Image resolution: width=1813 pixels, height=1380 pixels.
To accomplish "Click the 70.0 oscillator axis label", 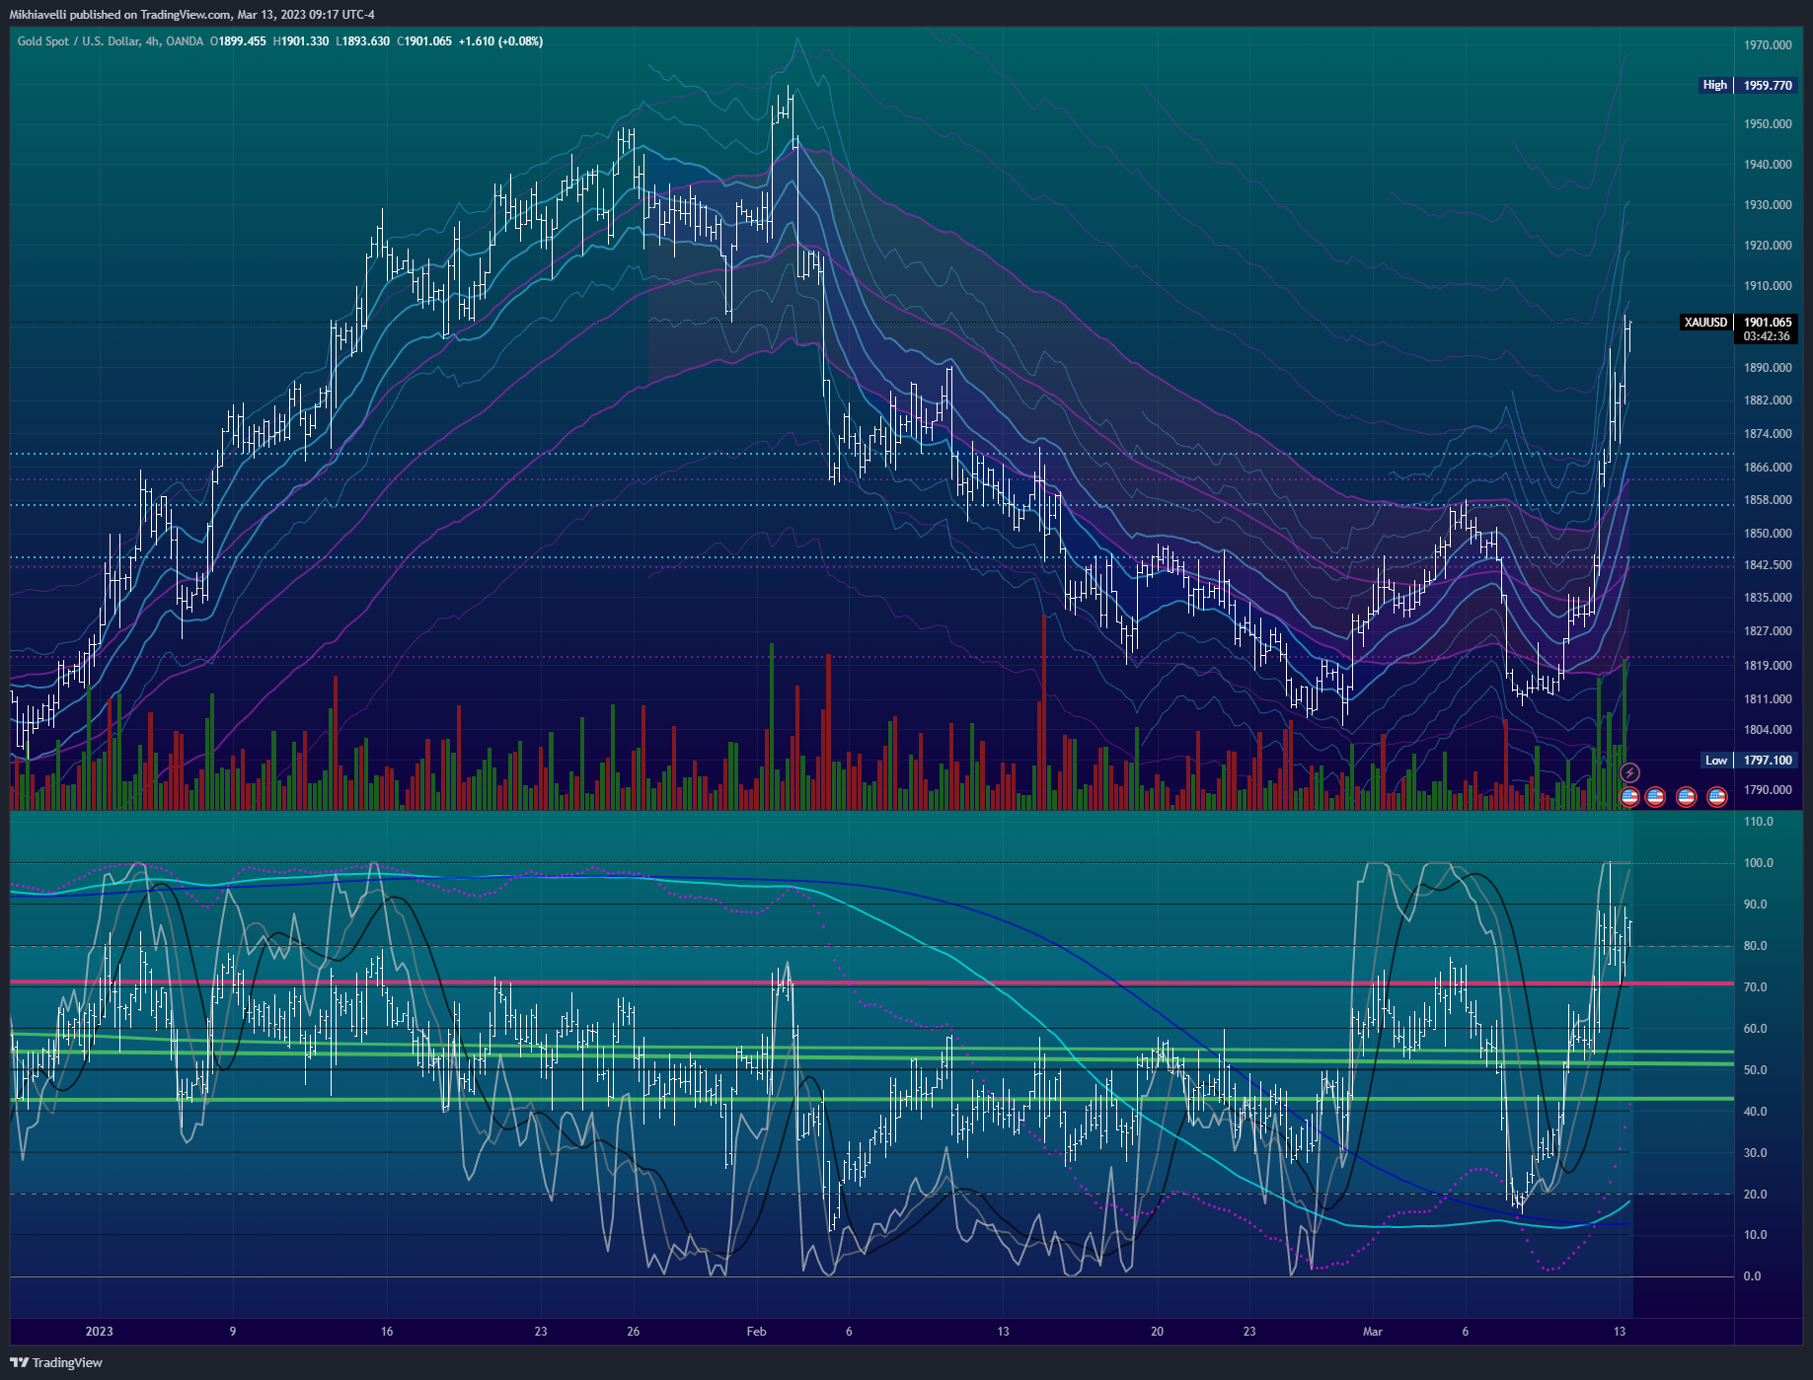I will 1755,987.
